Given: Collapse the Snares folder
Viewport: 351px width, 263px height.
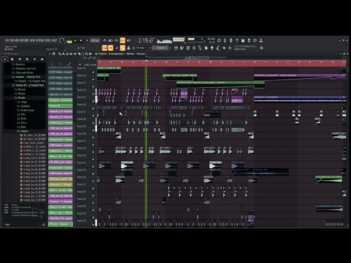Looking at the screenshot, I should (x=23, y=131).
